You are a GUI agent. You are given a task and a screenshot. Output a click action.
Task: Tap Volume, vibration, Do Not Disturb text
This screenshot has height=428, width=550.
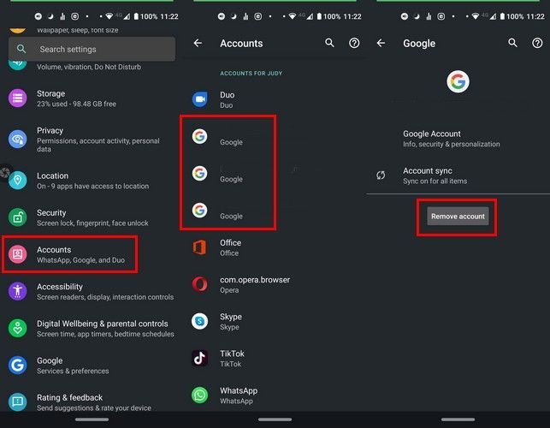(x=89, y=67)
